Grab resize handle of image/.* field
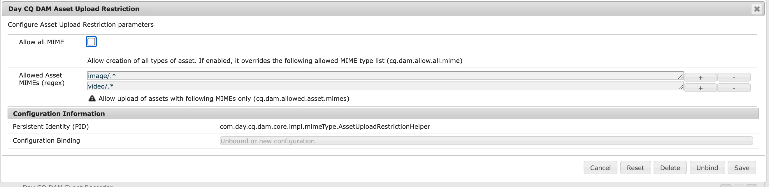This screenshot has height=187, width=769. pyautogui.click(x=680, y=77)
